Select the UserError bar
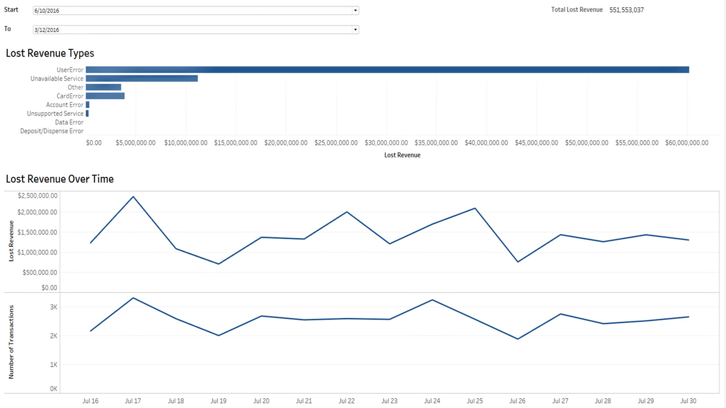The width and height of the screenshot is (726, 408). 387,70
